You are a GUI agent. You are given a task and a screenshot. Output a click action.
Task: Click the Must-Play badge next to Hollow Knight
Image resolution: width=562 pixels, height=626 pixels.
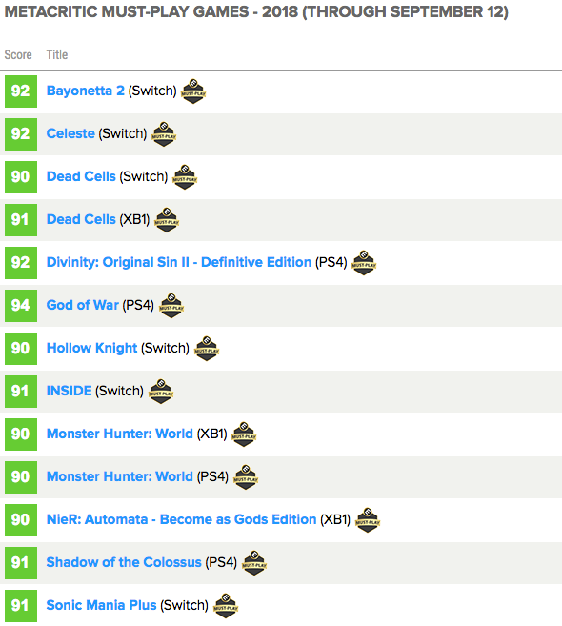207,349
